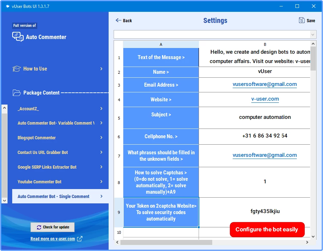Click the Auto Commenter chat bubble logo
The image size is (323, 251).
pos(18,37)
